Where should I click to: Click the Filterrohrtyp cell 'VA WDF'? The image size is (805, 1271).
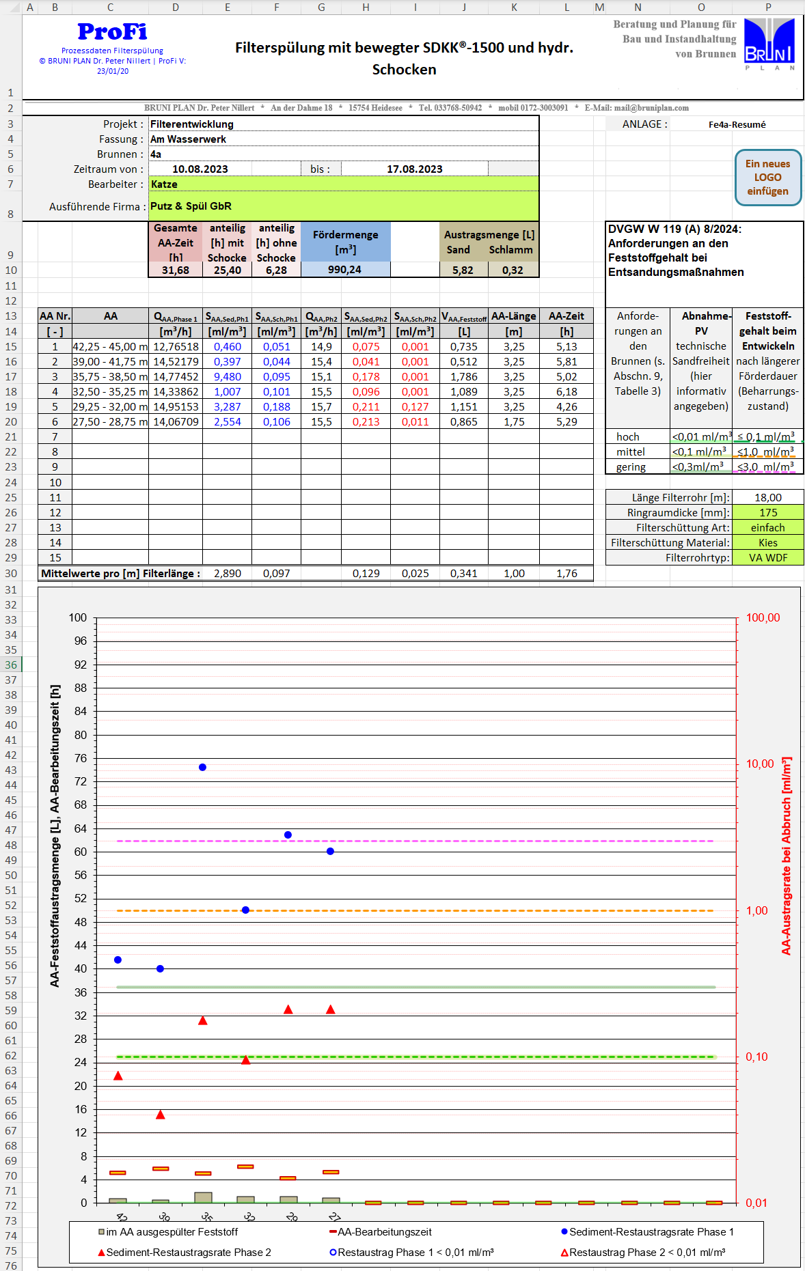click(x=768, y=558)
